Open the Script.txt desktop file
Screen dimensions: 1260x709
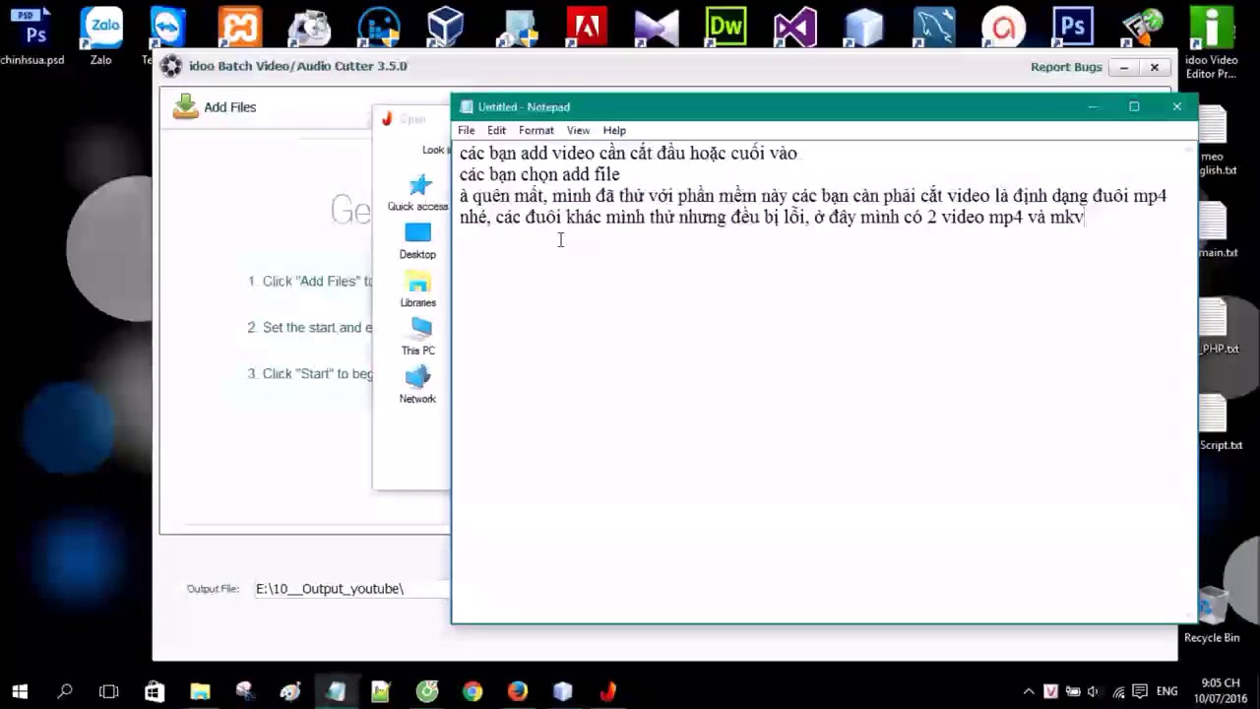coord(1219,423)
